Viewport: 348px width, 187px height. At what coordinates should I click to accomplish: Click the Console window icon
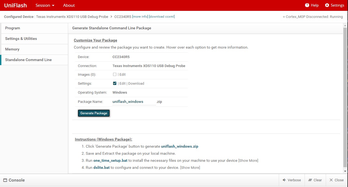click(x=5, y=180)
